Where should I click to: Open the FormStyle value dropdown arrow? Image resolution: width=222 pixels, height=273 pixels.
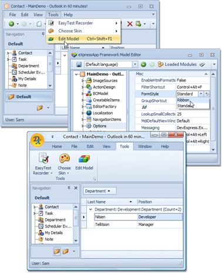201,94
